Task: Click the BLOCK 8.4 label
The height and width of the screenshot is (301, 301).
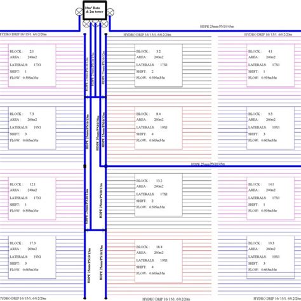Action: click(x=149, y=114)
